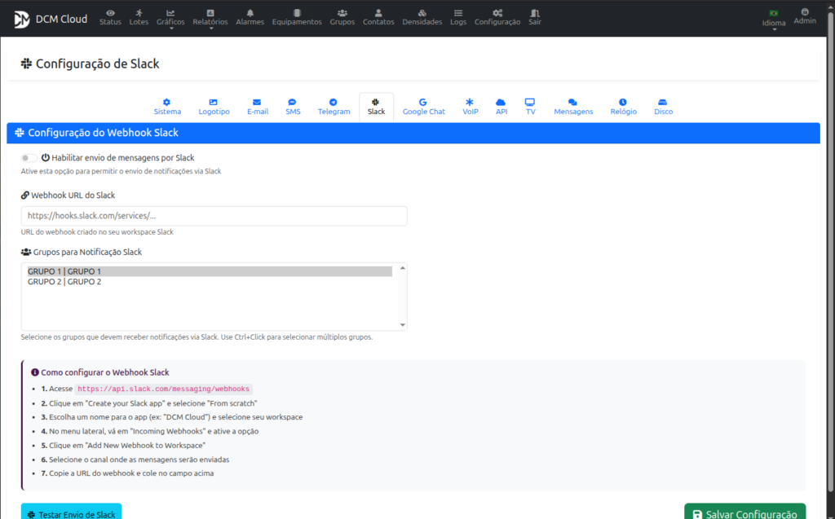The image size is (835, 519).
Task: Click the Salvar Configuração button
Action: [744, 512]
